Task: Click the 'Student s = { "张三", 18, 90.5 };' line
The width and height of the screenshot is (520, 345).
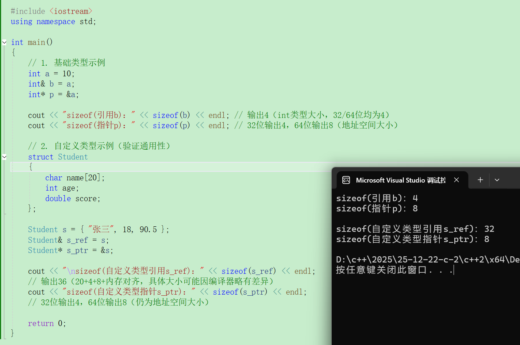Action: (x=99, y=230)
